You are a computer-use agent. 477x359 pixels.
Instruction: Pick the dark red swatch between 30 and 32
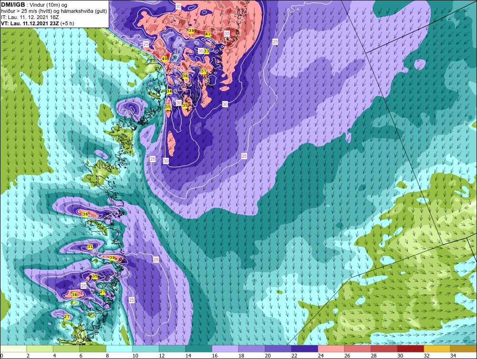pyautogui.click(x=410, y=349)
